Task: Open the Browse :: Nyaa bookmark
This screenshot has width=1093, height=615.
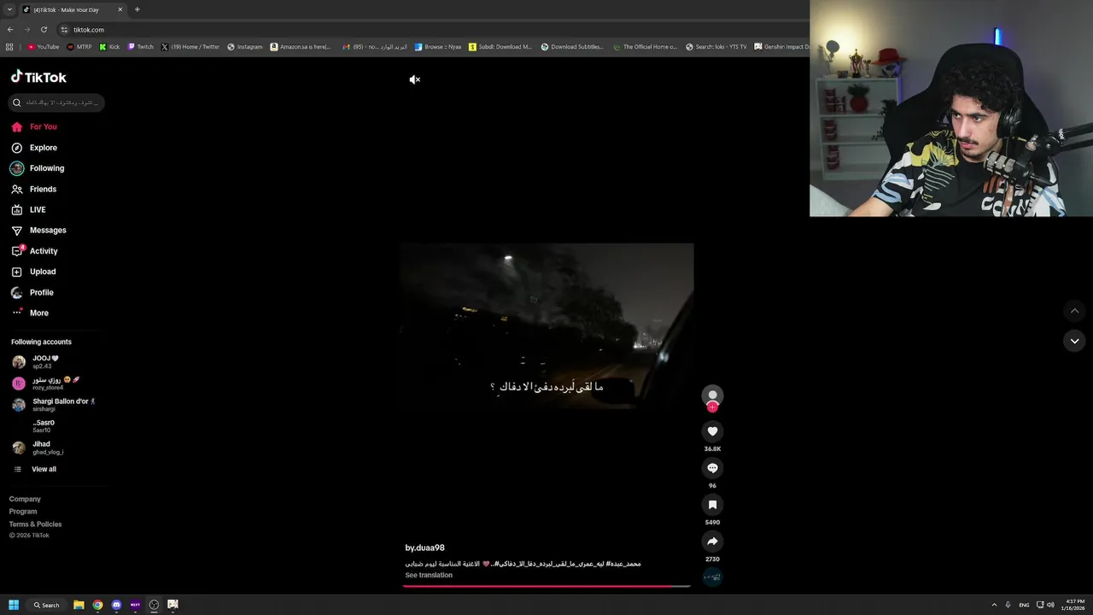Action: tap(438, 47)
